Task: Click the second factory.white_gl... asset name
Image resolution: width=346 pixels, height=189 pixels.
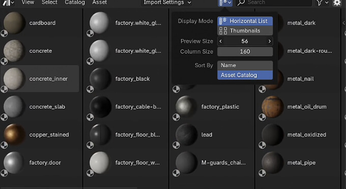Action: (x=138, y=51)
